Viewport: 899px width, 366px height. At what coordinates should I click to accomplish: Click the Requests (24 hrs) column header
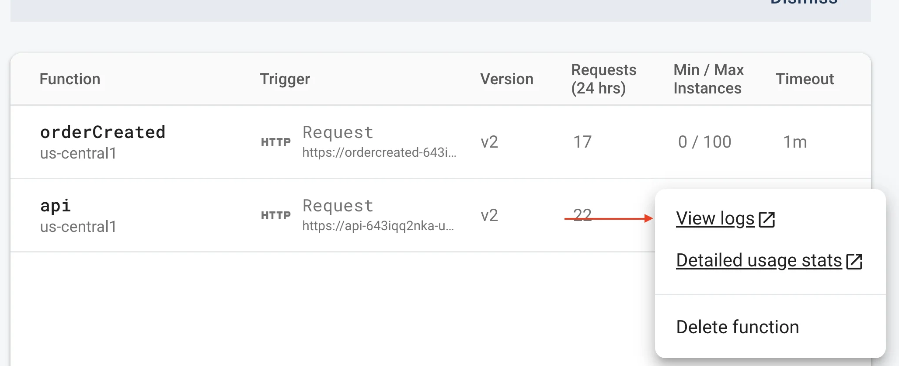[604, 79]
